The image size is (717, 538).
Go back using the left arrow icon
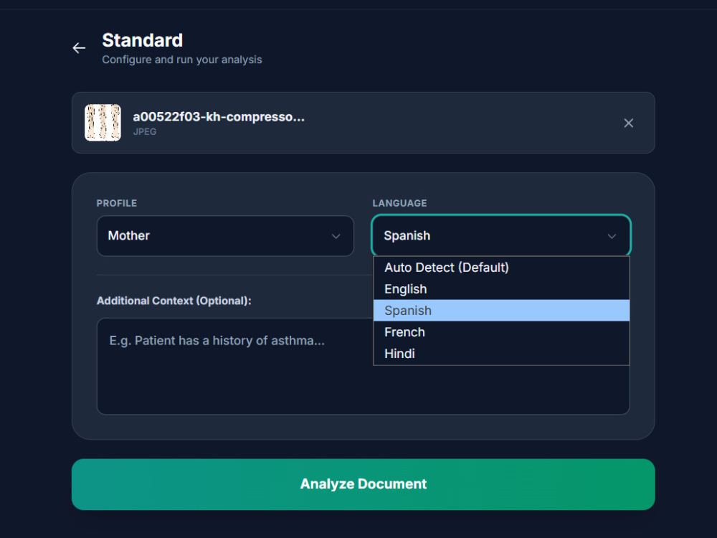click(79, 48)
